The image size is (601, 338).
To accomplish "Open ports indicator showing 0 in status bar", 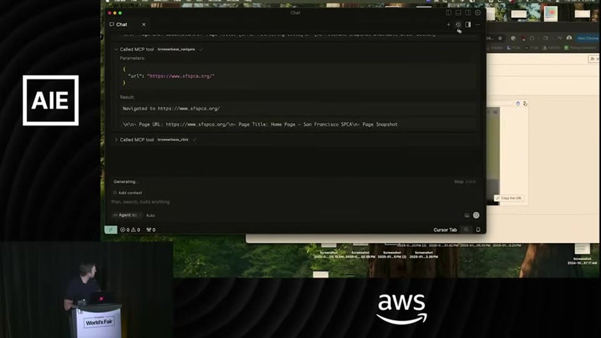I will point(151,230).
